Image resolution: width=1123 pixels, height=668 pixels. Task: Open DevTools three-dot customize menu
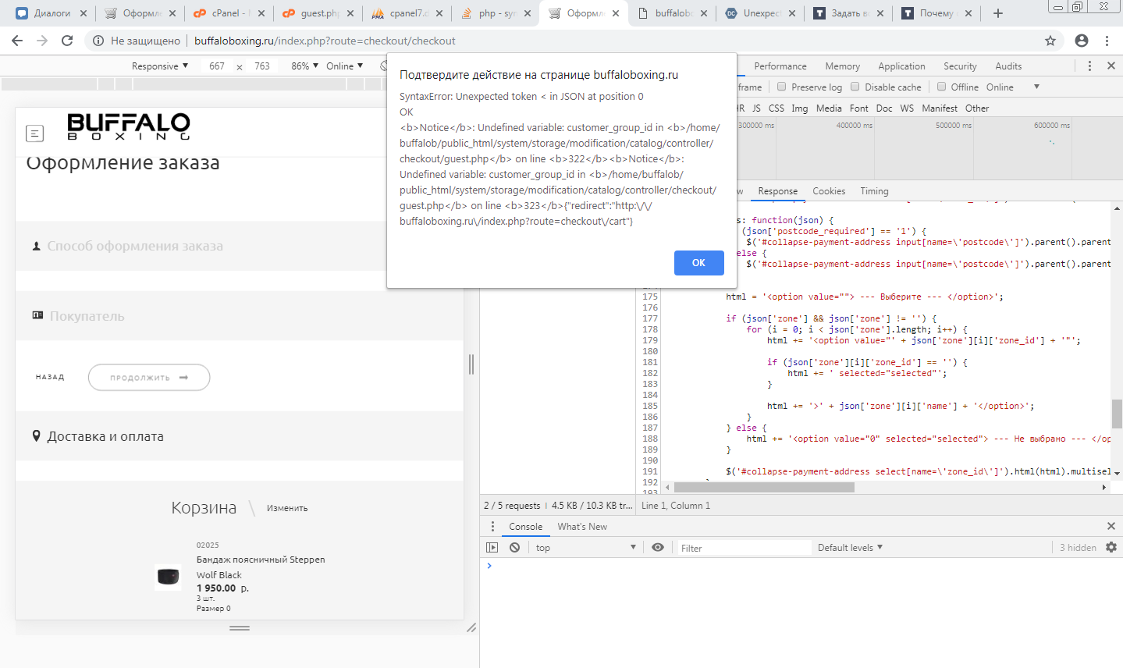tap(1089, 66)
